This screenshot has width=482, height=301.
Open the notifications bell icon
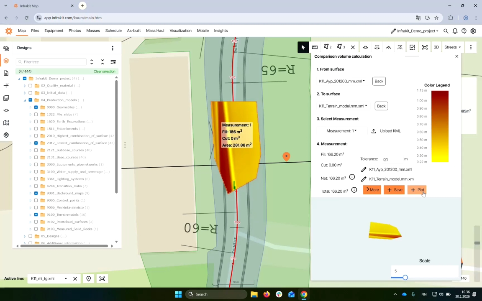click(455, 31)
